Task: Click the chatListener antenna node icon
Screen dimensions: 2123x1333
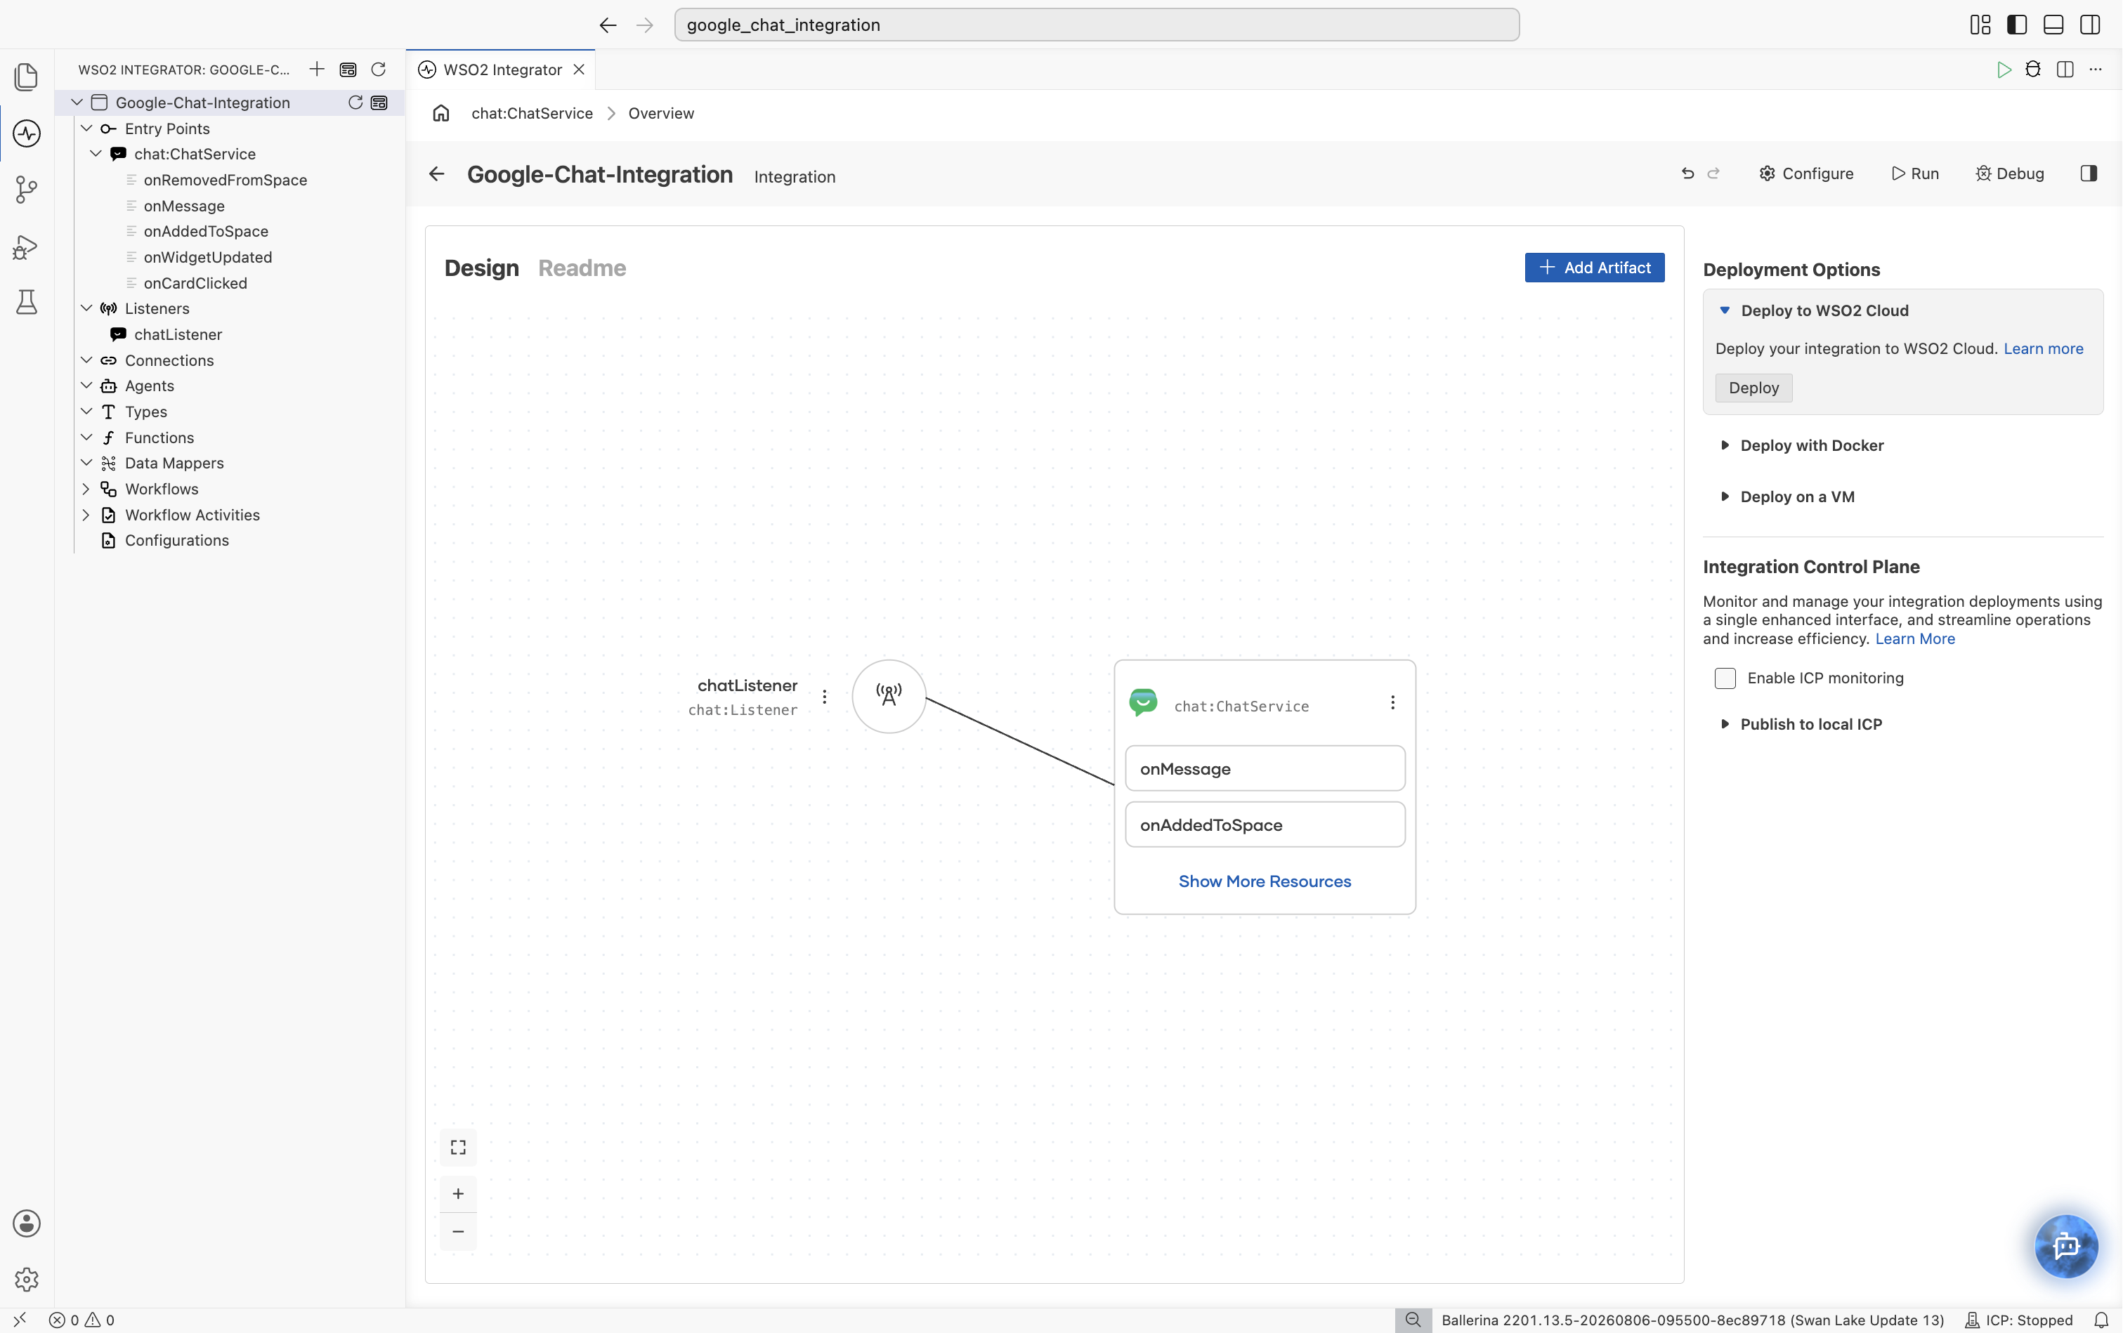Action: tap(889, 697)
